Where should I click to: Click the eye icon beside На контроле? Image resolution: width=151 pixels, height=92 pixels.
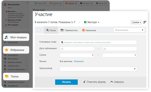click(5, 55)
